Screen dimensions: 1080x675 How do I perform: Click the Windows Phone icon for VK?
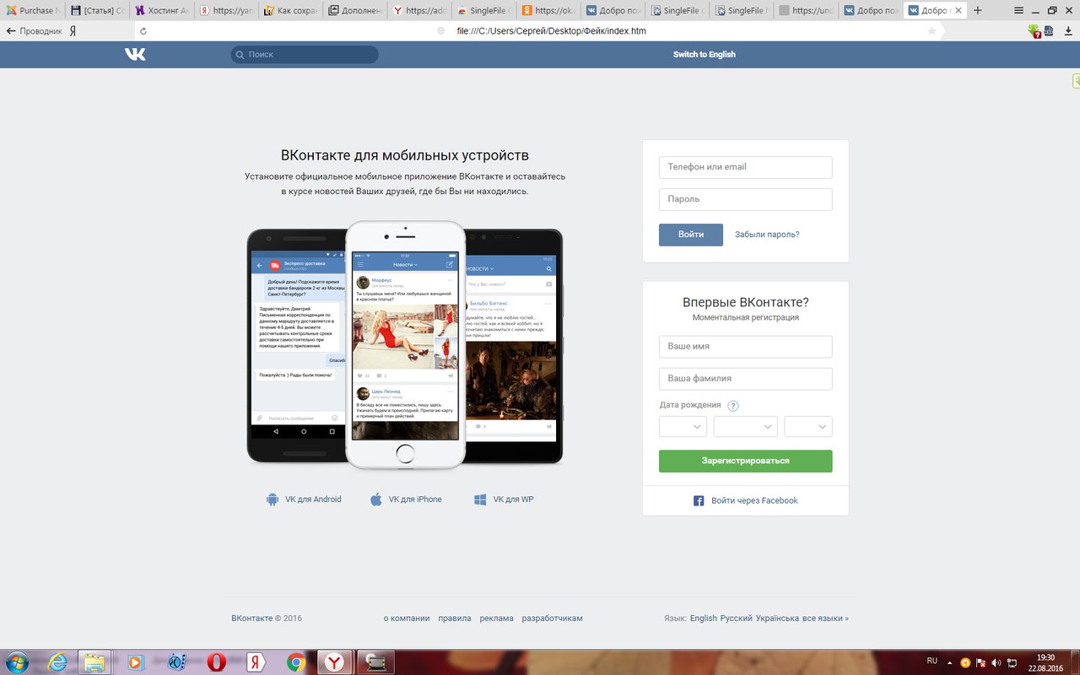[480, 499]
